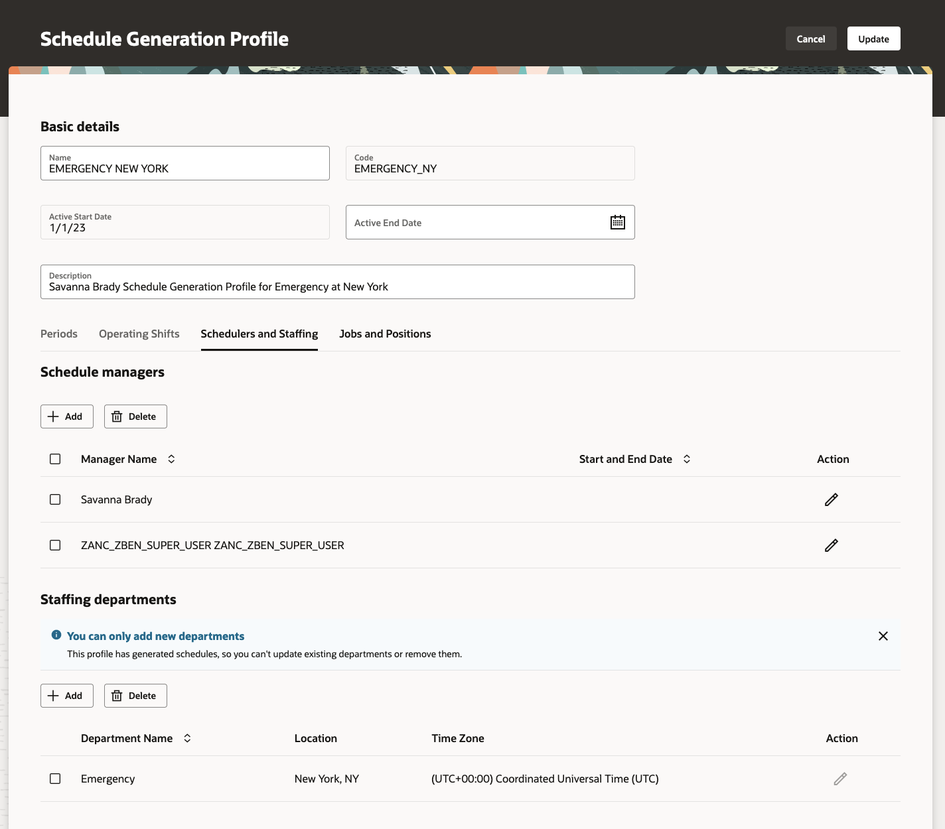
Task: Open the Active End Date calendar picker
Action: (617, 222)
